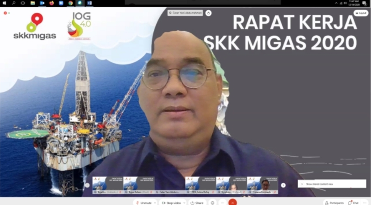
Task: Show previous participant thumbnails
Action: click(x=87, y=185)
